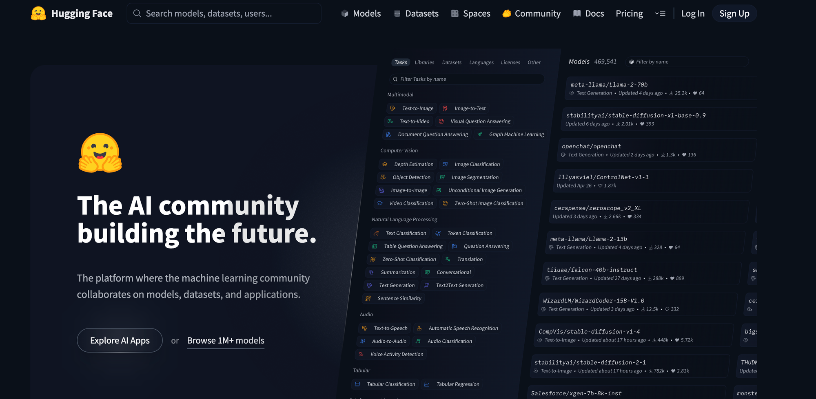This screenshot has width=816, height=399.
Task: Click the Text-to-Video task icon
Action: tap(390, 121)
